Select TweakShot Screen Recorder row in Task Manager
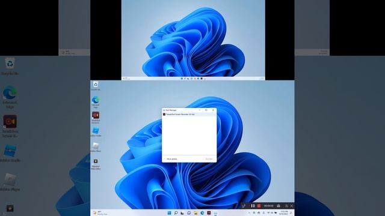This screenshot has width=385, height=216. pos(189,115)
